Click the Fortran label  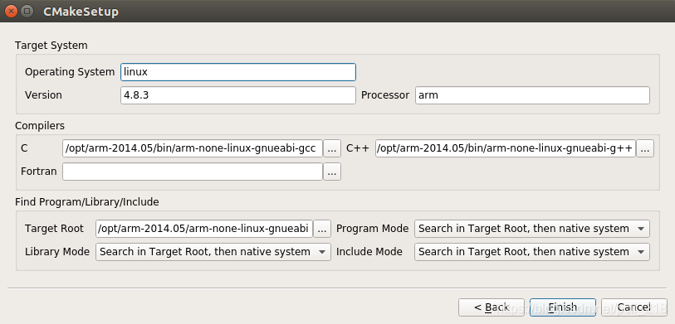tap(39, 172)
